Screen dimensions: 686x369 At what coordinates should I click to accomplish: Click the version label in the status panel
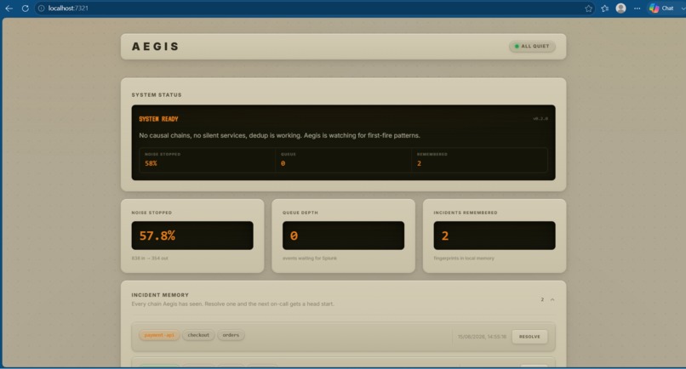(540, 118)
